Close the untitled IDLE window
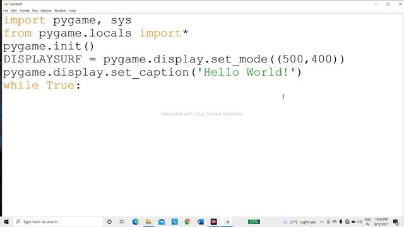The height and width of the screenshot is (227, 404). tap(400, 4)
